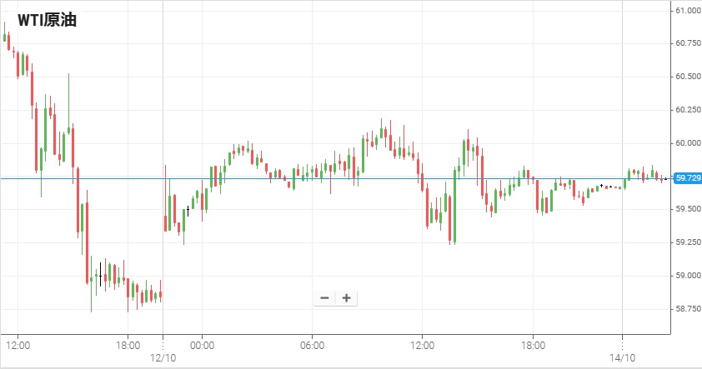The height and width of the screenshot is (369, 702).
Task: Click the 60.500 price axis label
Action: (688, 77)
